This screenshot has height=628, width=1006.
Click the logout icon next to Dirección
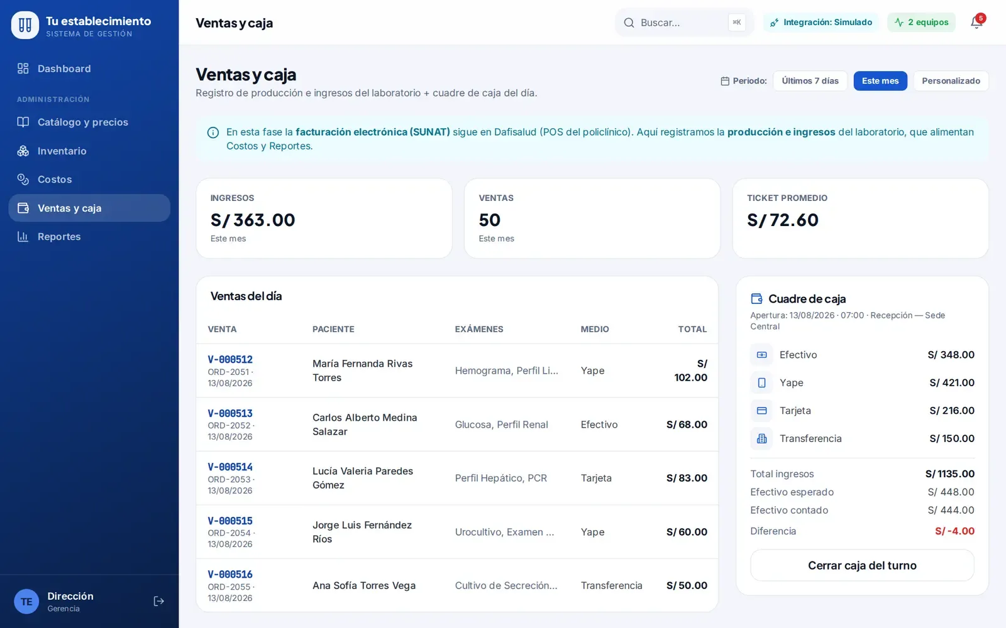point(158,602)
